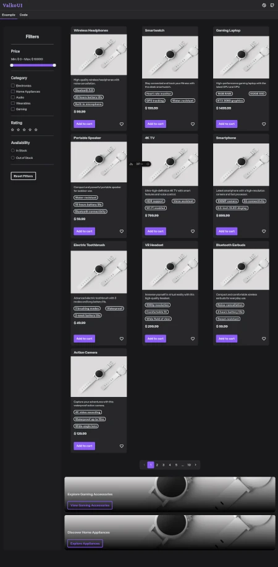The width and height of the screenshot is (278, 567).
Task: Open the 4K TV product image
Action: click(170, 164)
